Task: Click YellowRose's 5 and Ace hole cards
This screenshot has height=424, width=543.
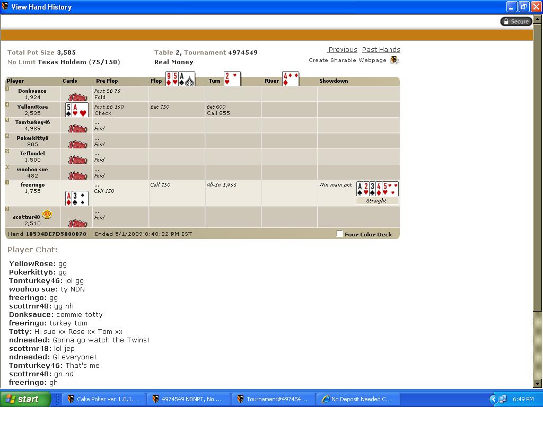Action: (x=77, y=110)
